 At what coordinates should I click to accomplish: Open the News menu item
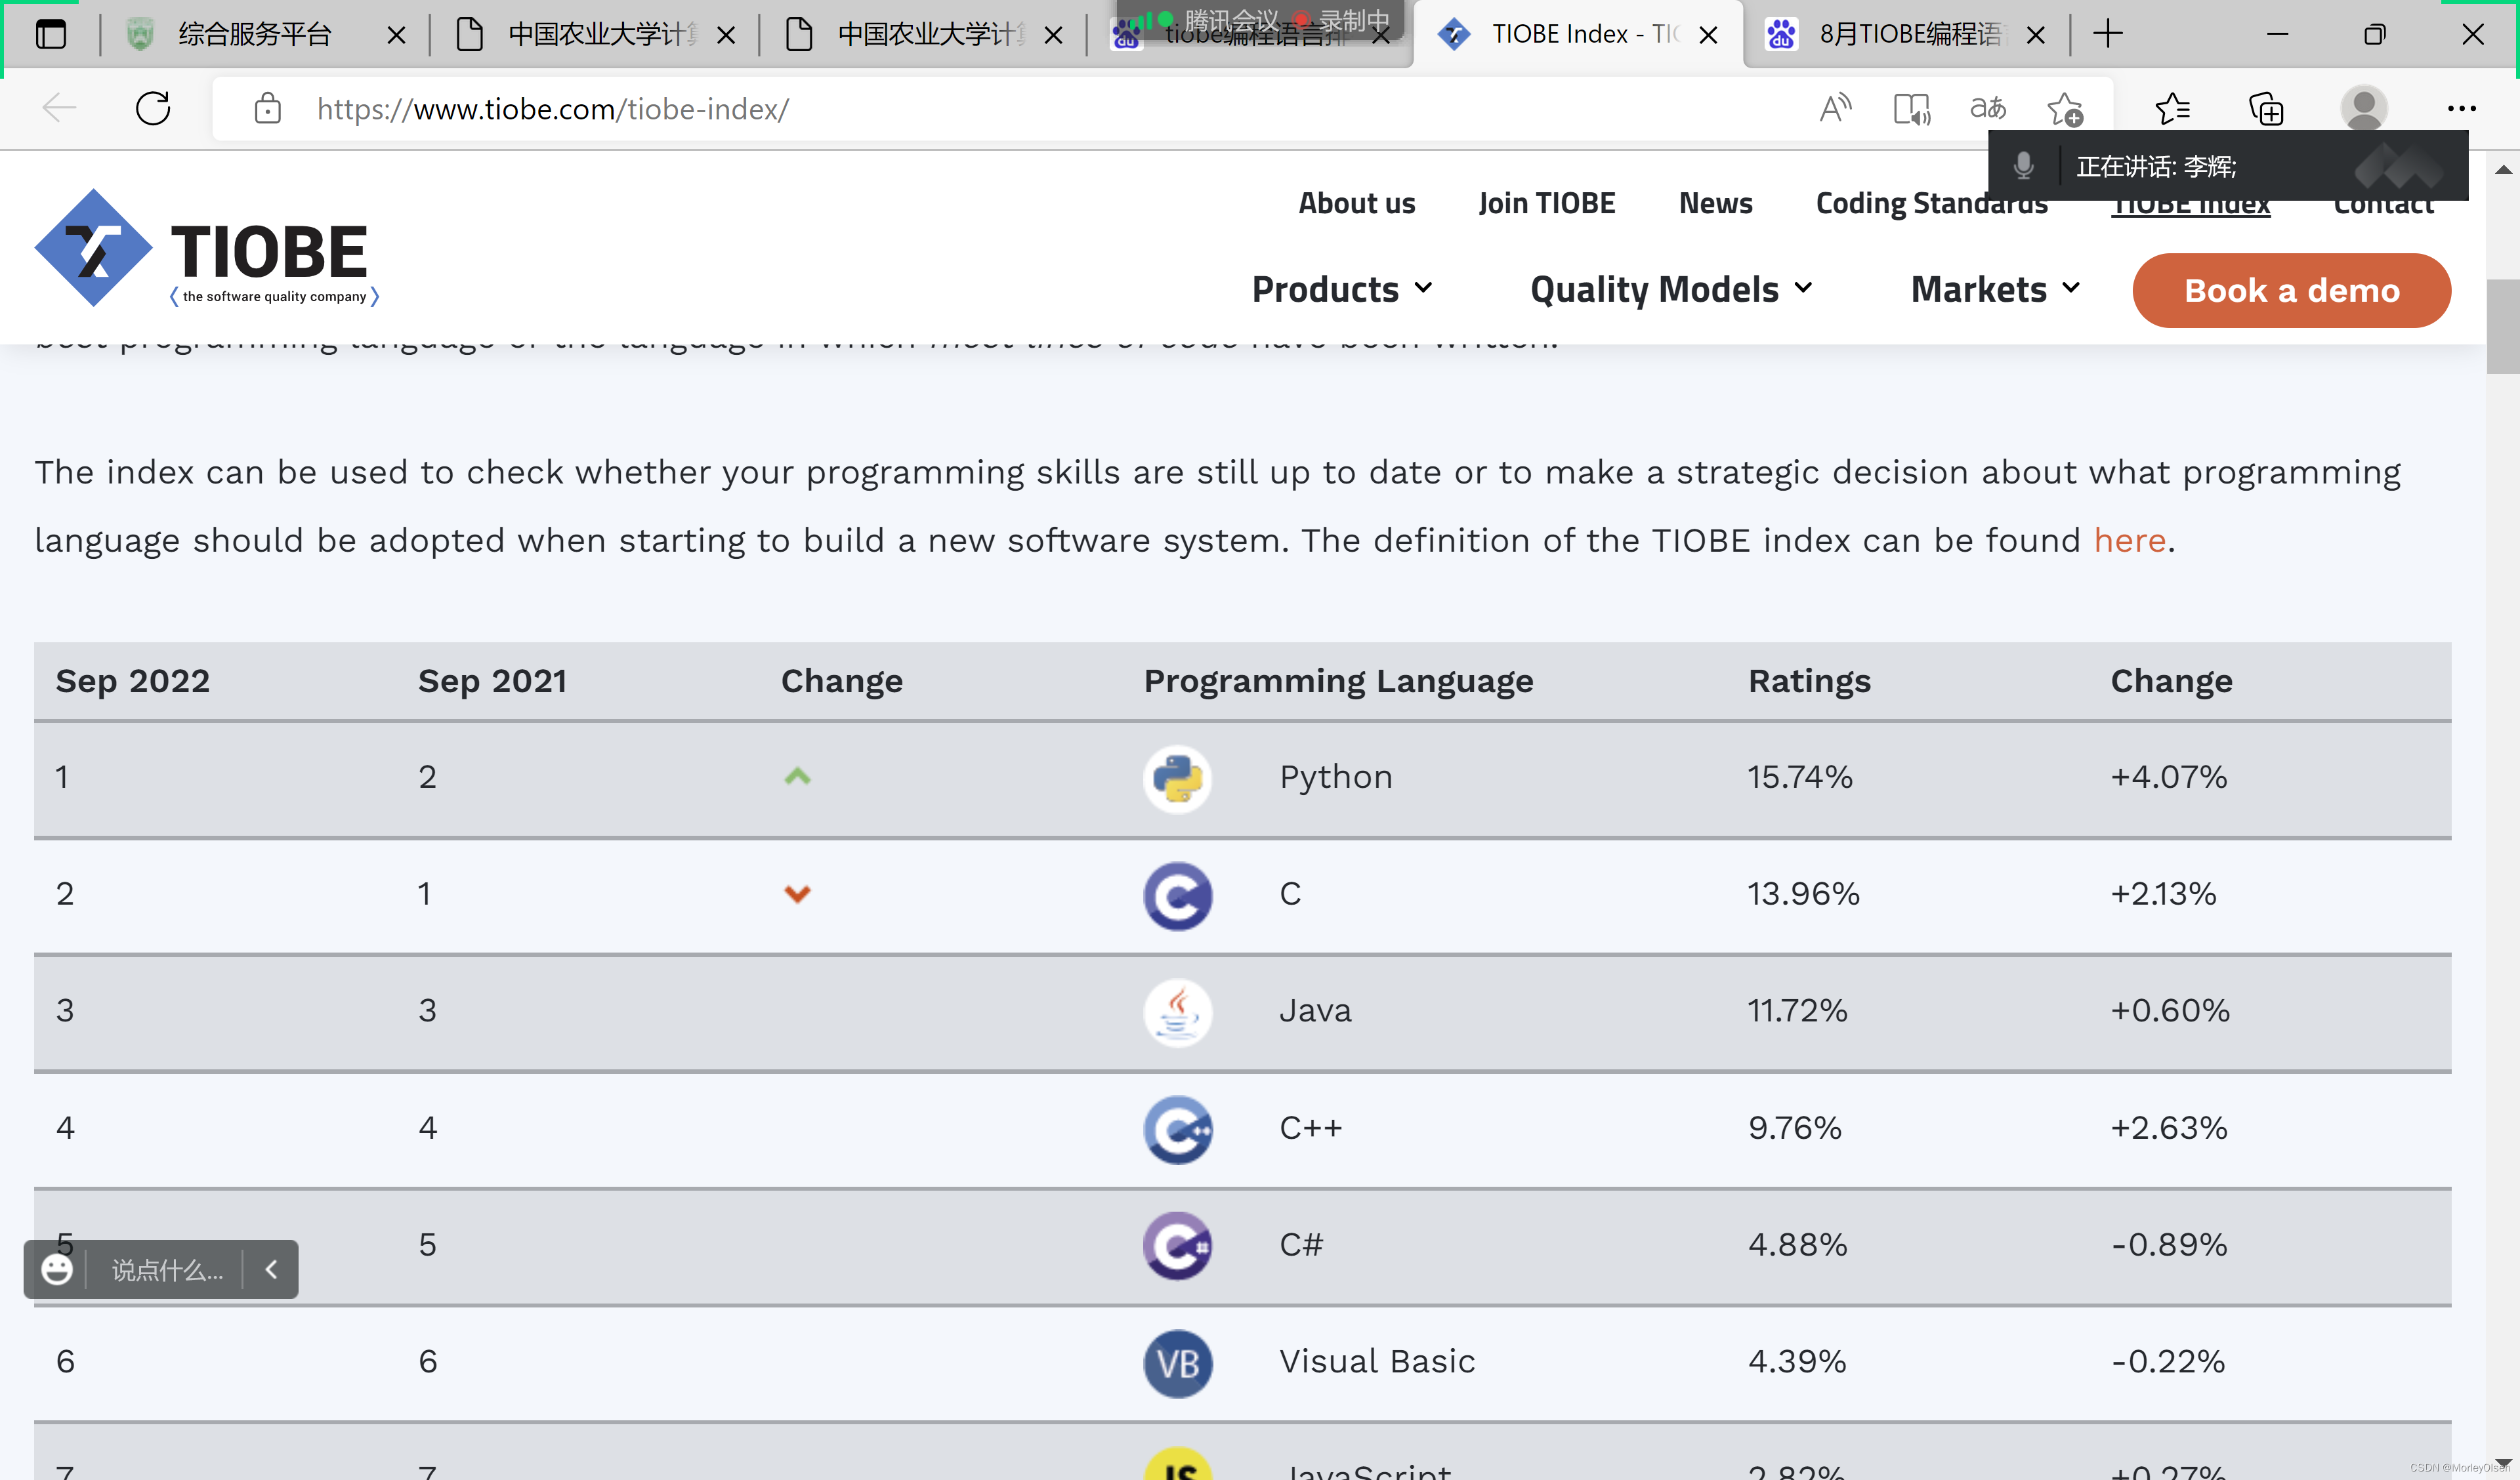(1715, 203)
